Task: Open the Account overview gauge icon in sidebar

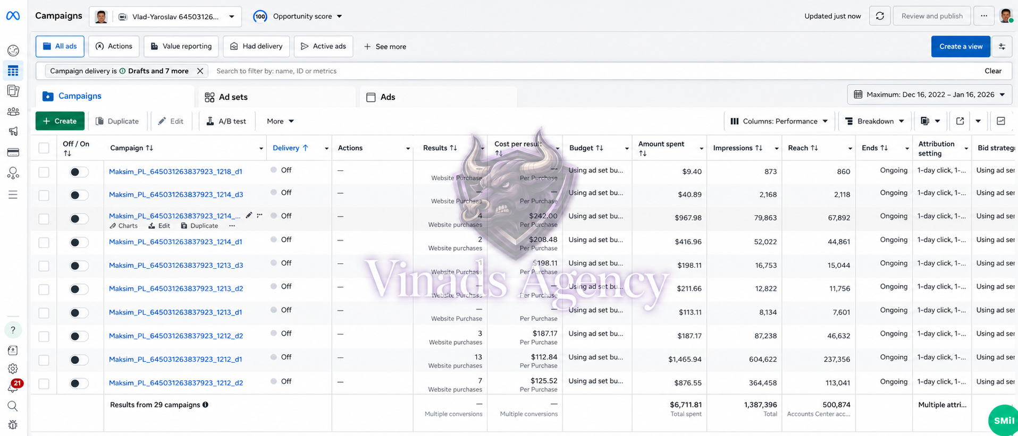Action: click(13, 50)
